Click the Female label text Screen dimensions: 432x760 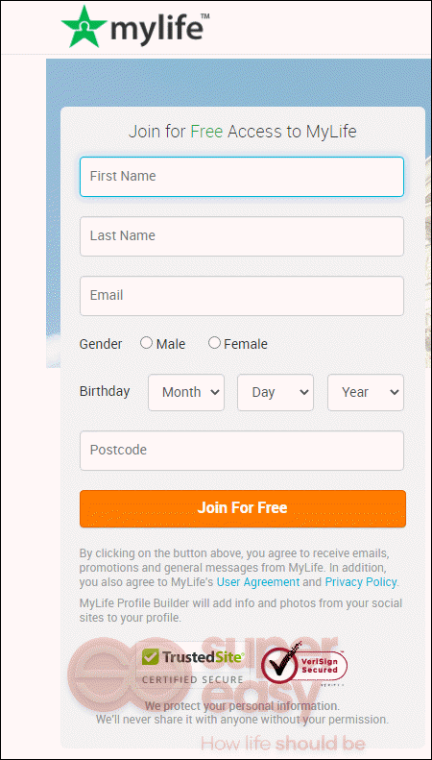click(246, 344)
